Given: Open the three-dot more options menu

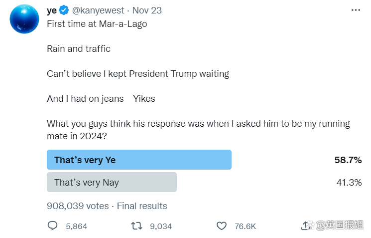Looking at the screenshot, I should coord(356,10).
